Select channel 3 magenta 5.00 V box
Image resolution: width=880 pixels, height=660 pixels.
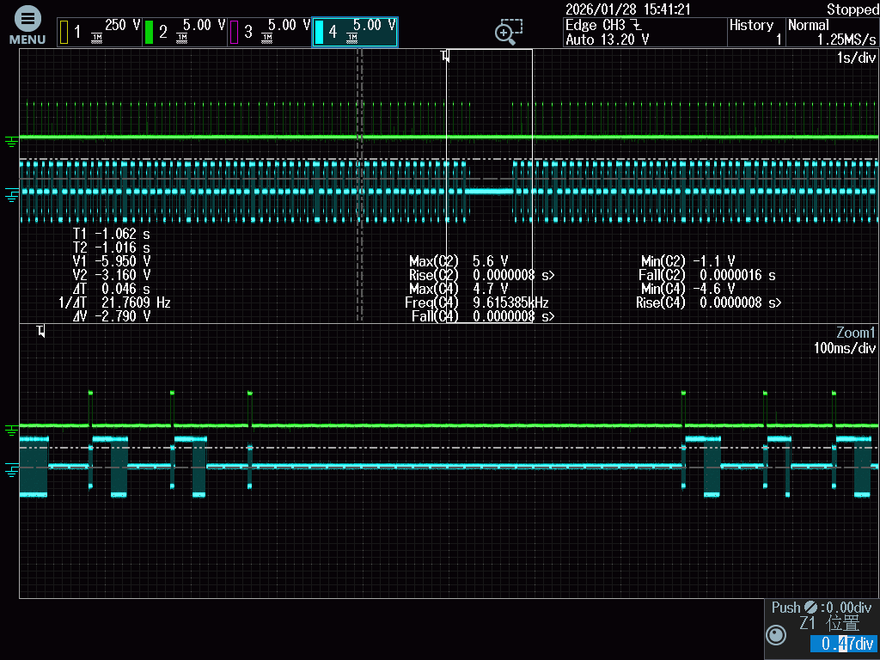[269, 32]
